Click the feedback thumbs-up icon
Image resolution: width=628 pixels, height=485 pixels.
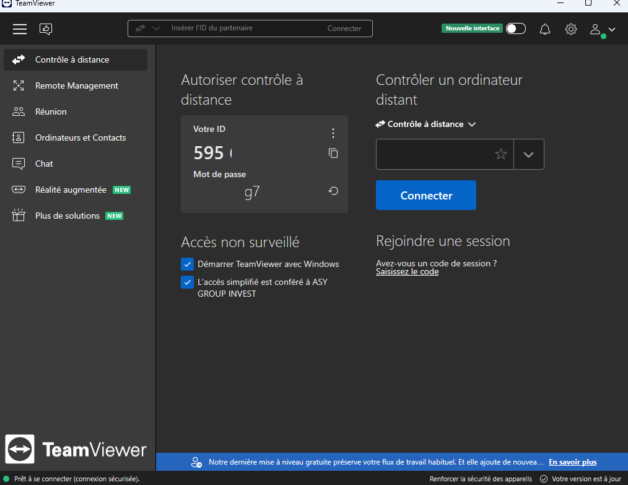point(46,29)
